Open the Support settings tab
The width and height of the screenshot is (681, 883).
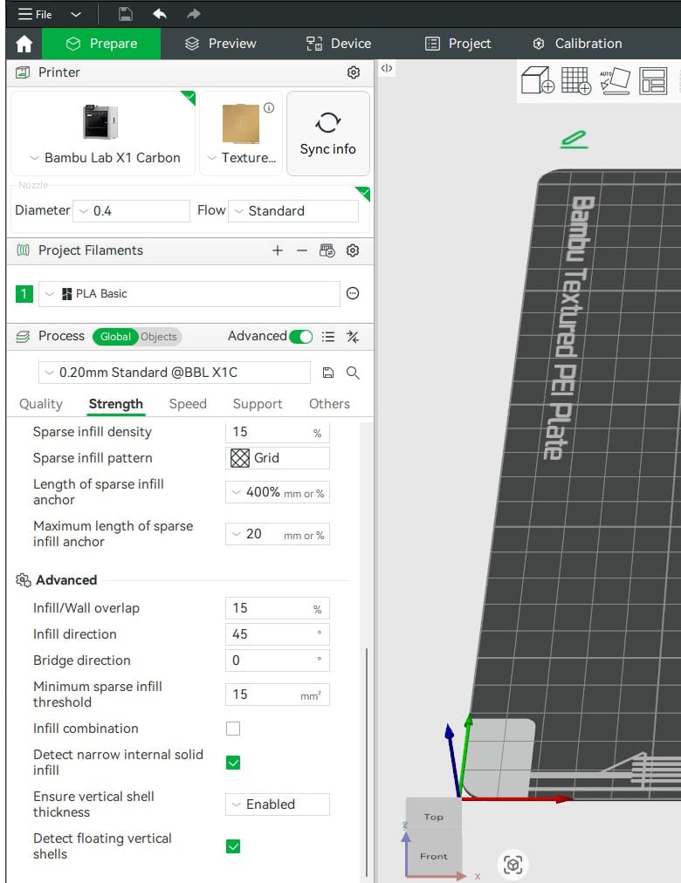pos(258,404)
